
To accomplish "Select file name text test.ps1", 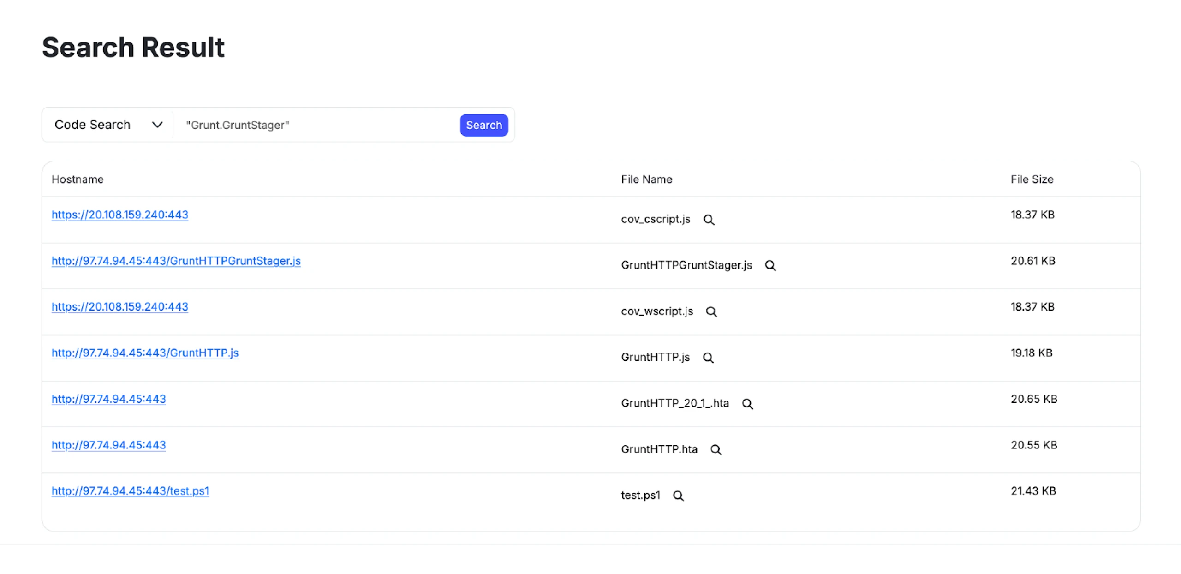I will coord(641,496).
